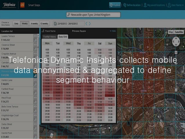Open Define location
The image size is (185, 139).
(x=132, y=5)
